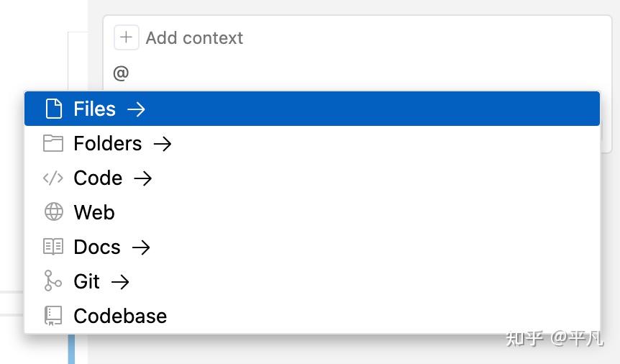This screenshot has width=620, height=364.
Task: Pick the Docs label in the list
Action: [97, 247]
